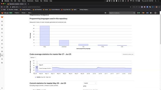Expand the collapsed sidebar with double chevron
The height and width of the screenshot is (90, 161).
point(2,88)
